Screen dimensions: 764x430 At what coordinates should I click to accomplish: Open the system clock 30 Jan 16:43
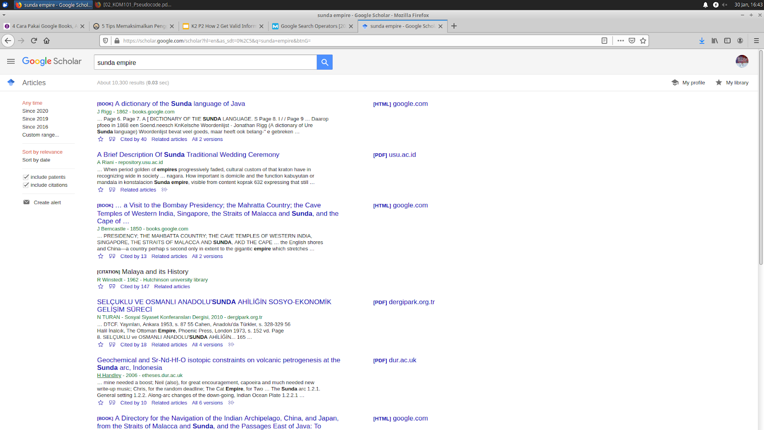(748, 5)
